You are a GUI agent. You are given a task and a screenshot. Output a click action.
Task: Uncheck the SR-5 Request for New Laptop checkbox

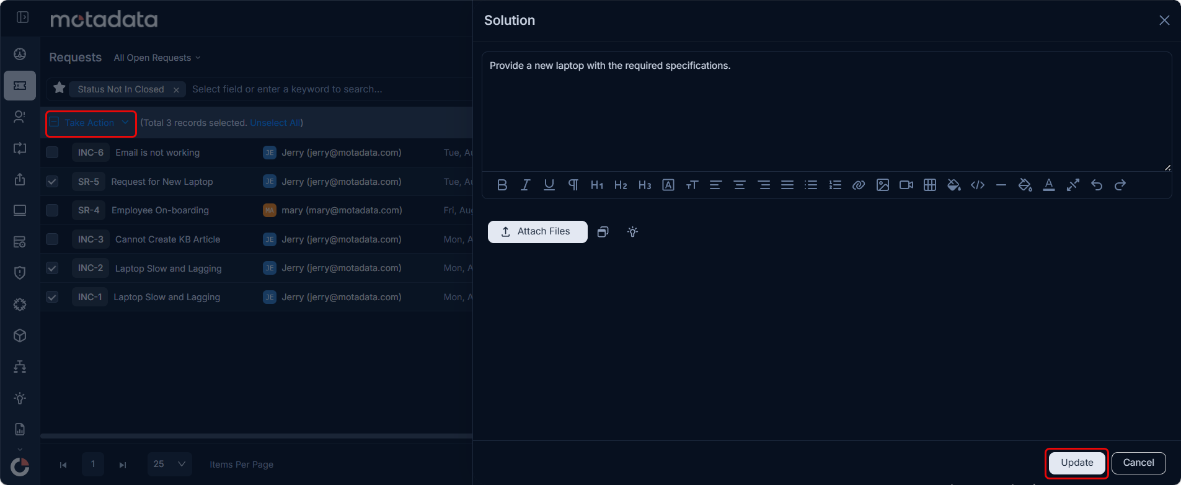(52, 182)
